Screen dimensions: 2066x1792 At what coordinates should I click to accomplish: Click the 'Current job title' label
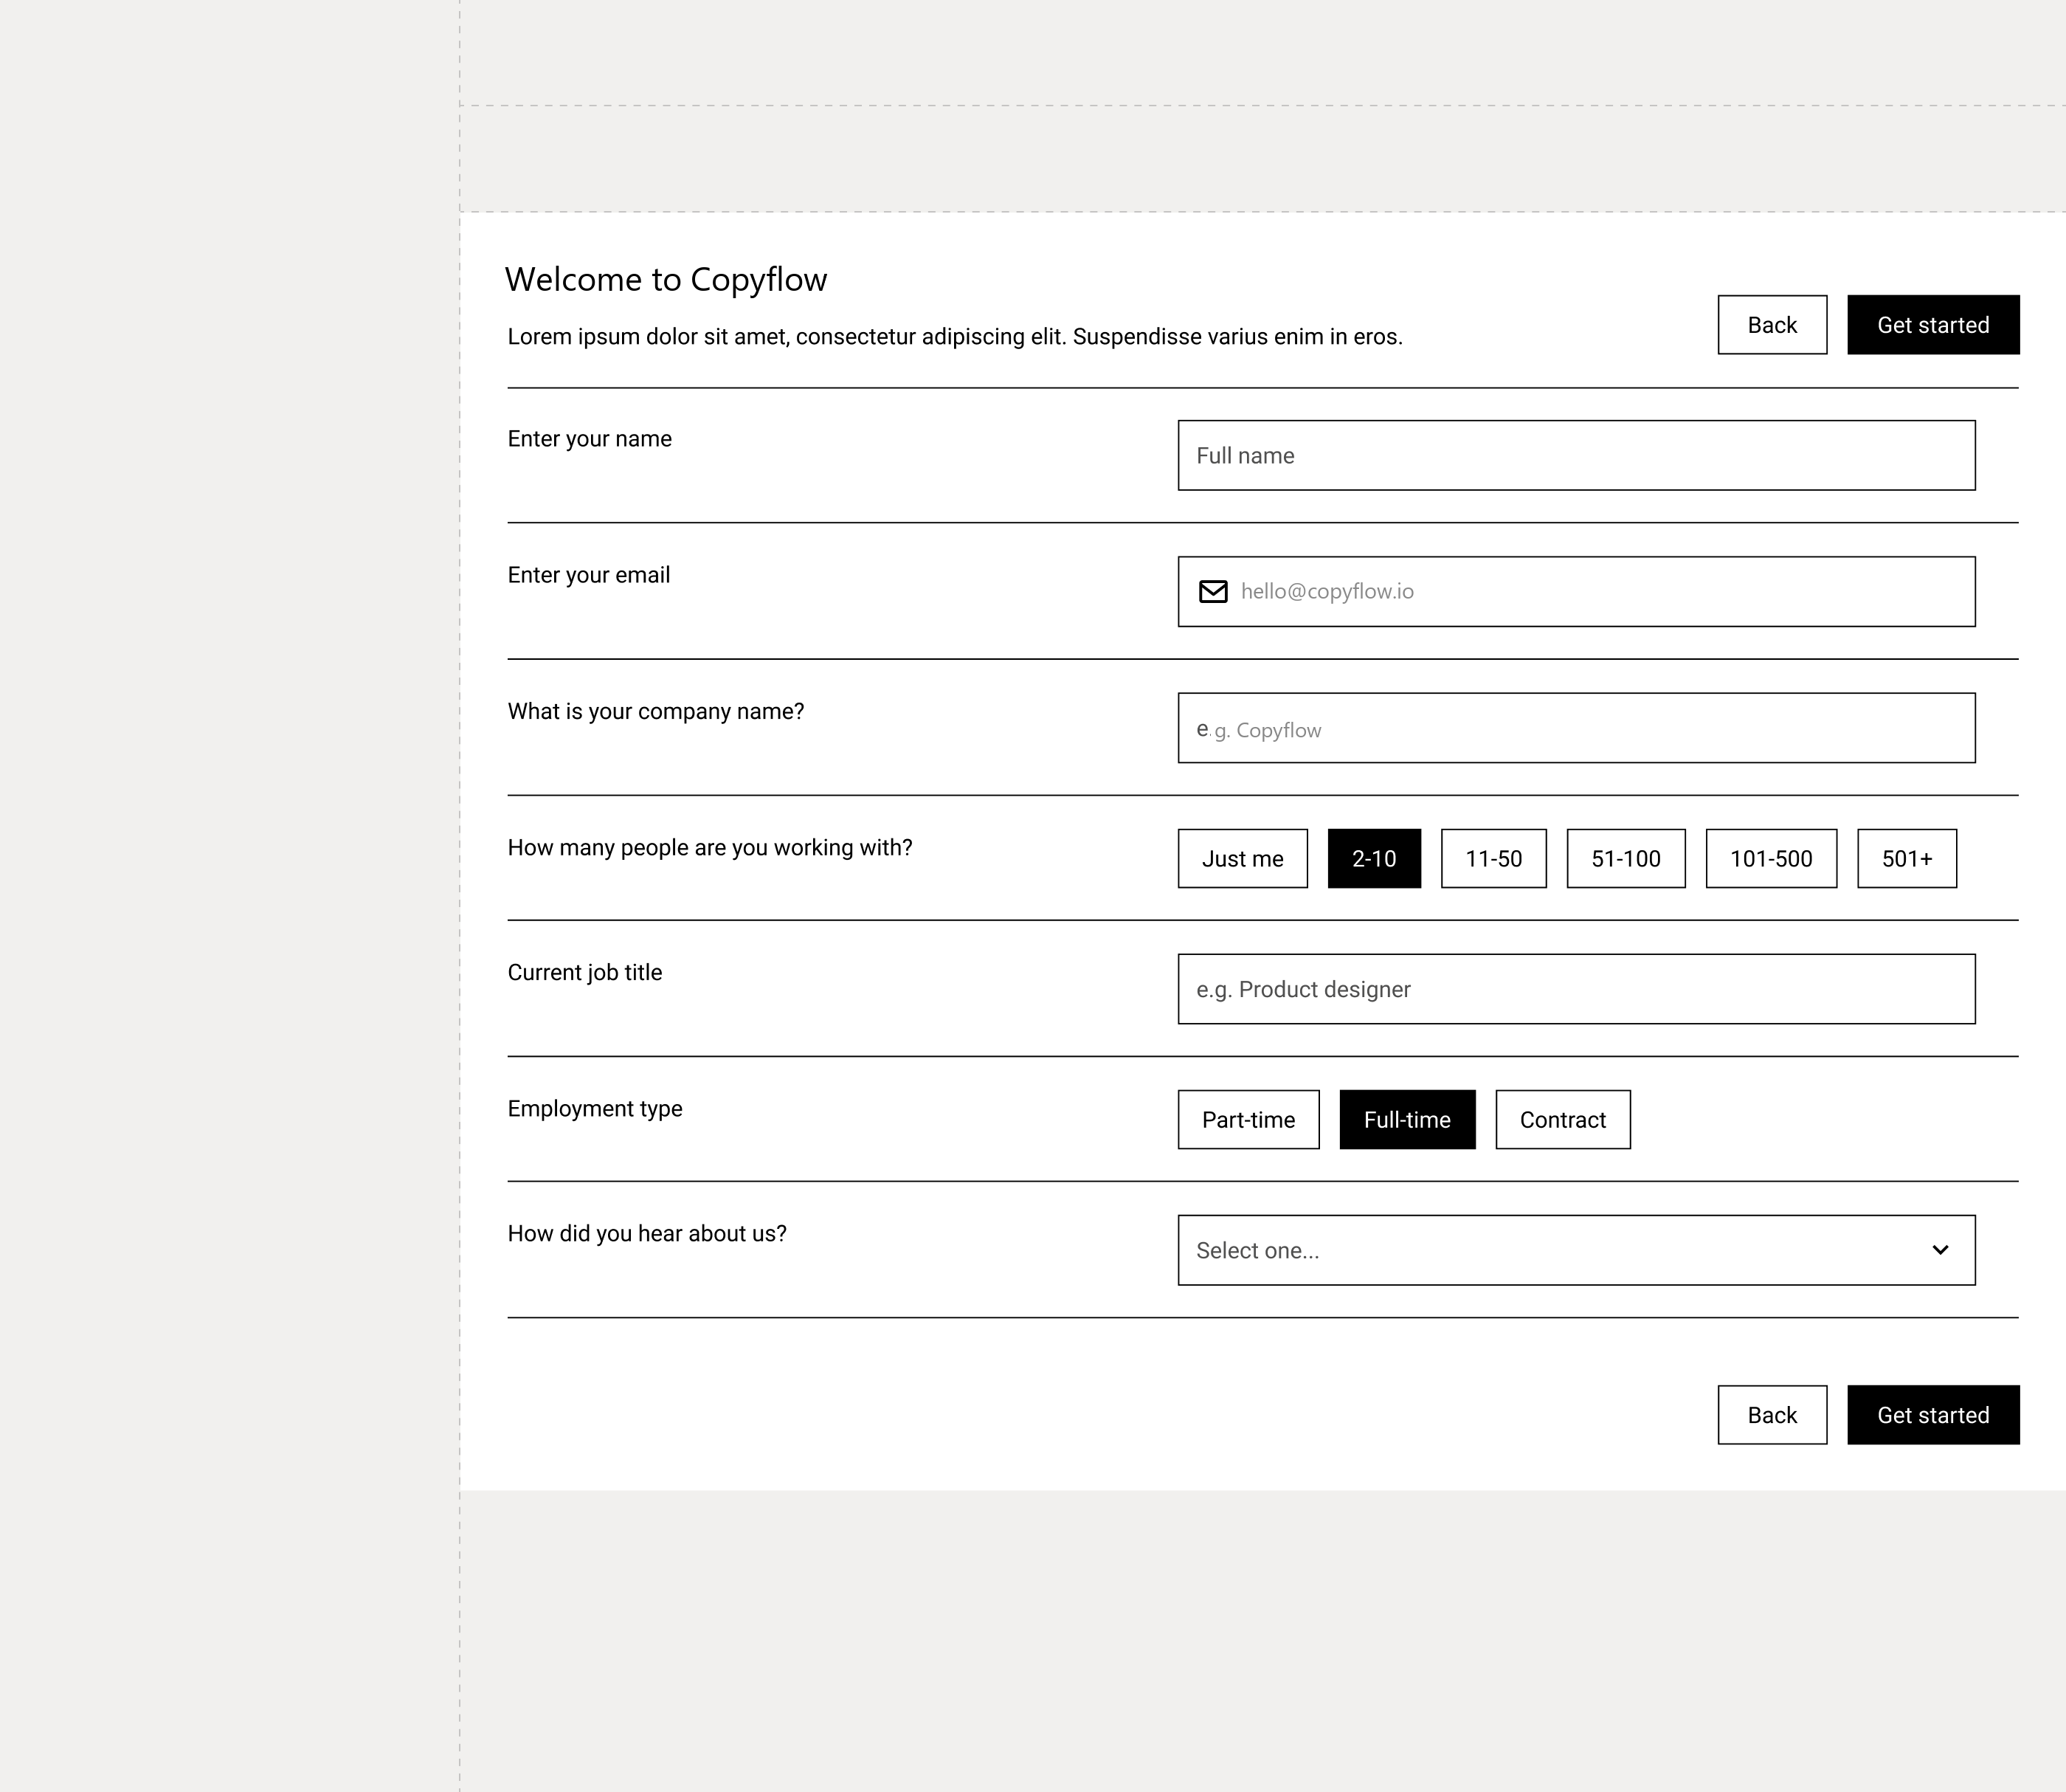coord(584,973)
